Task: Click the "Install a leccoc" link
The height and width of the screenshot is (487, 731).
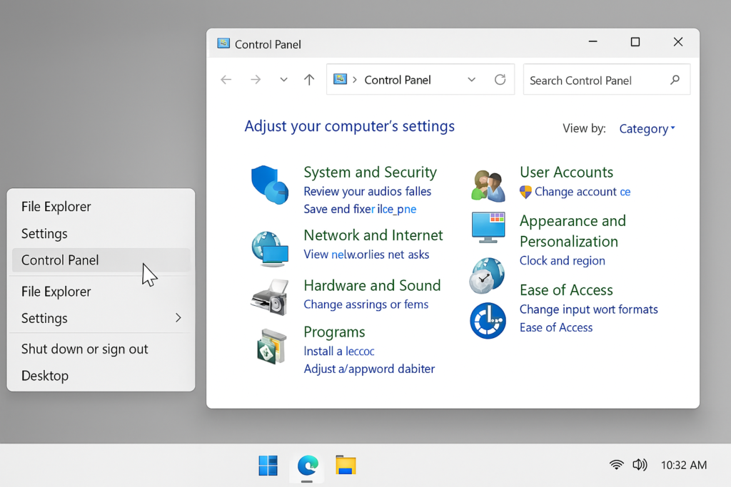Action: click(x=339, y=351)
